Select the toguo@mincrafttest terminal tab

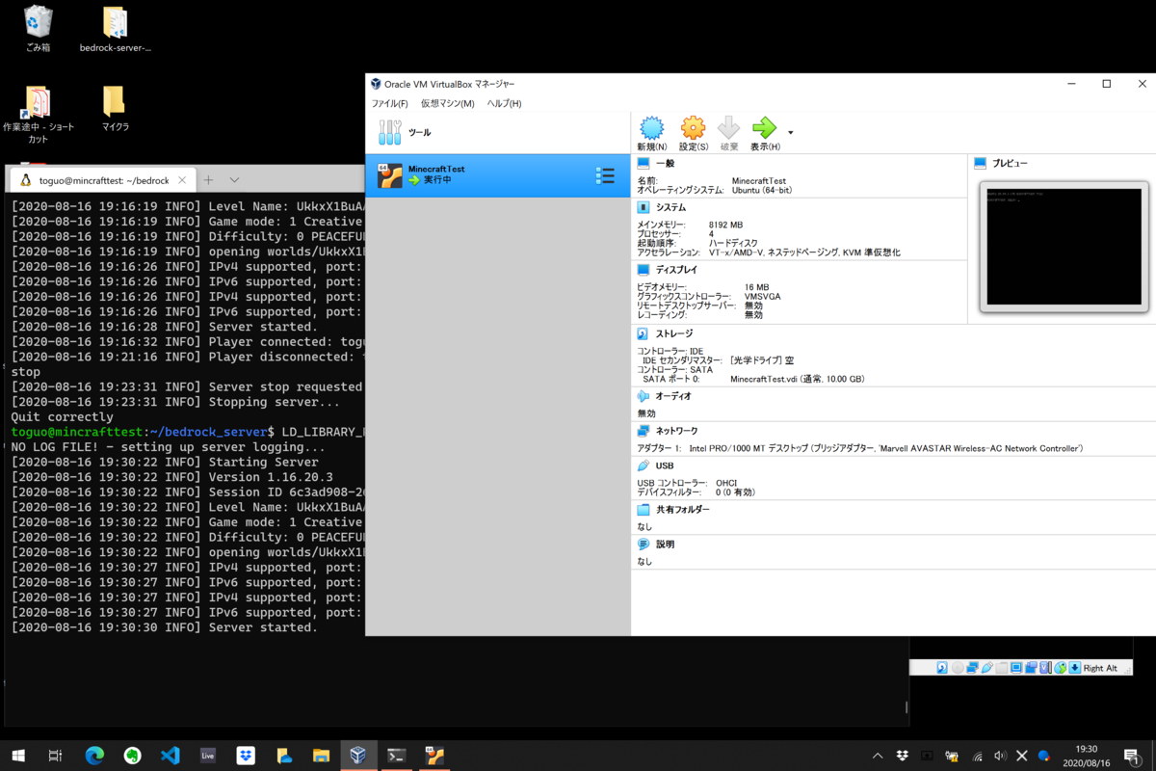[x=101, y=180]
